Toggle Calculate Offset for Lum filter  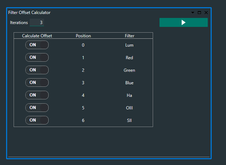click(x=37, y=45)
